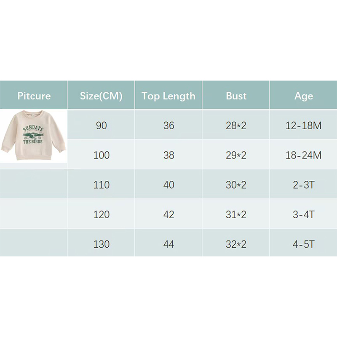Screen dimensions: 337x337
Task: Select the top length 36 cell
Action: 168,126
